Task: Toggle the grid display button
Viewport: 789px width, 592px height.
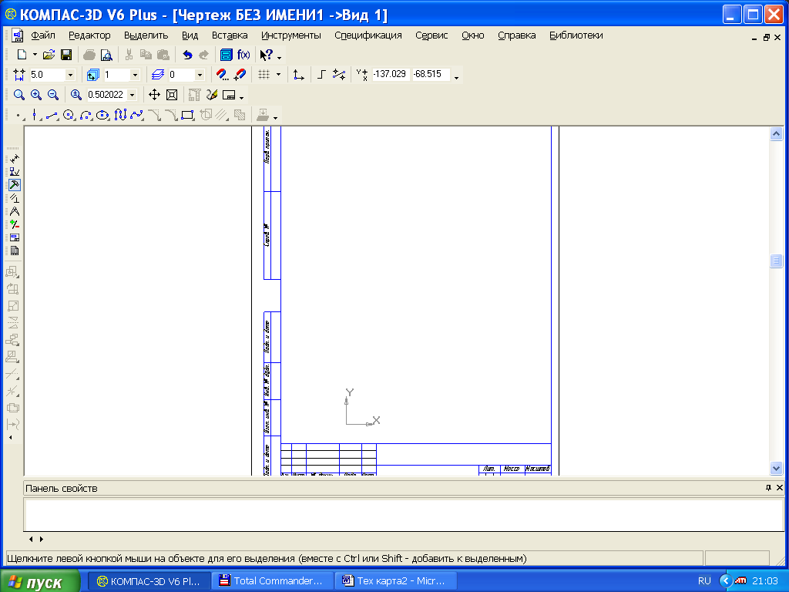Action: 264,75
